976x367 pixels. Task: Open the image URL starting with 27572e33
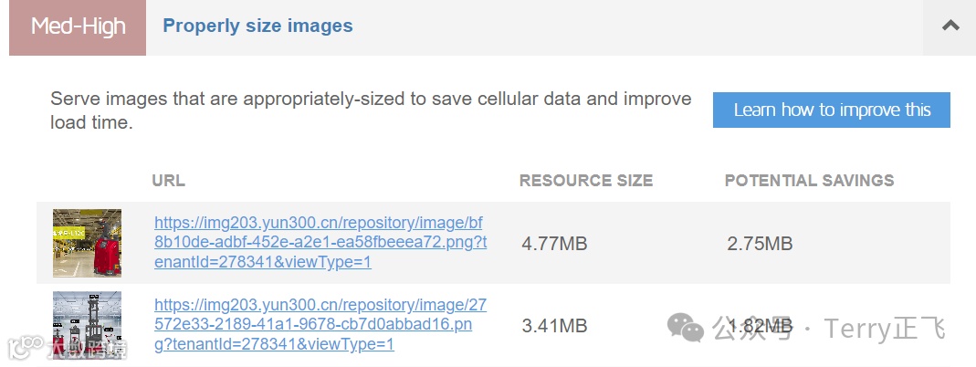[x=320, y=324]
